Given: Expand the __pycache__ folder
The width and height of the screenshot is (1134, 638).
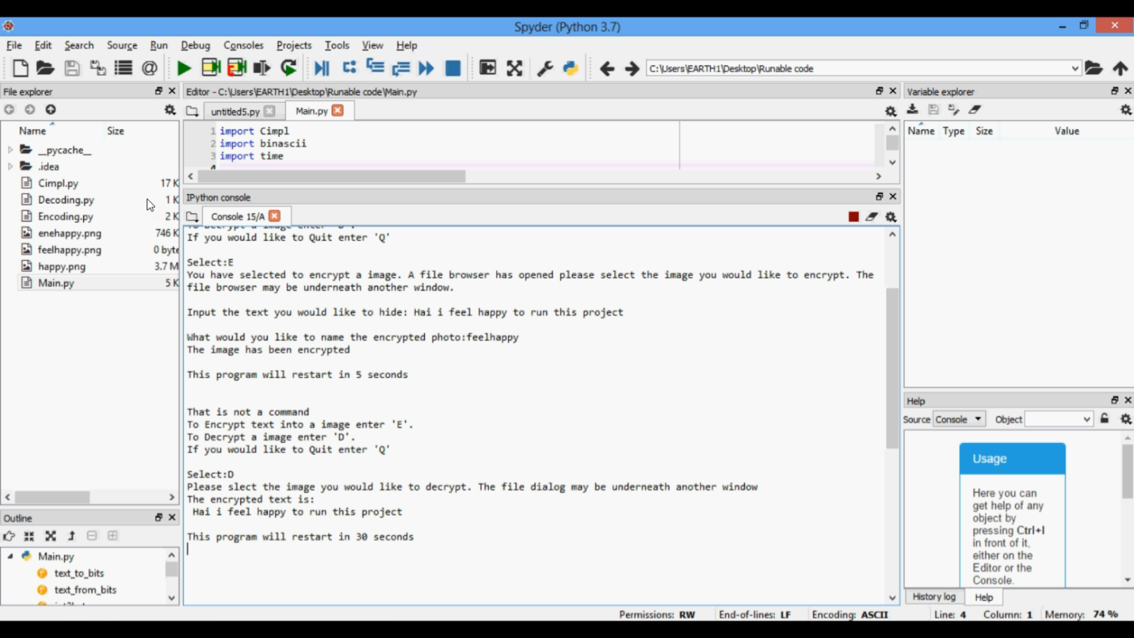Looking at the screenshot, I should click(x=11, y=150).
